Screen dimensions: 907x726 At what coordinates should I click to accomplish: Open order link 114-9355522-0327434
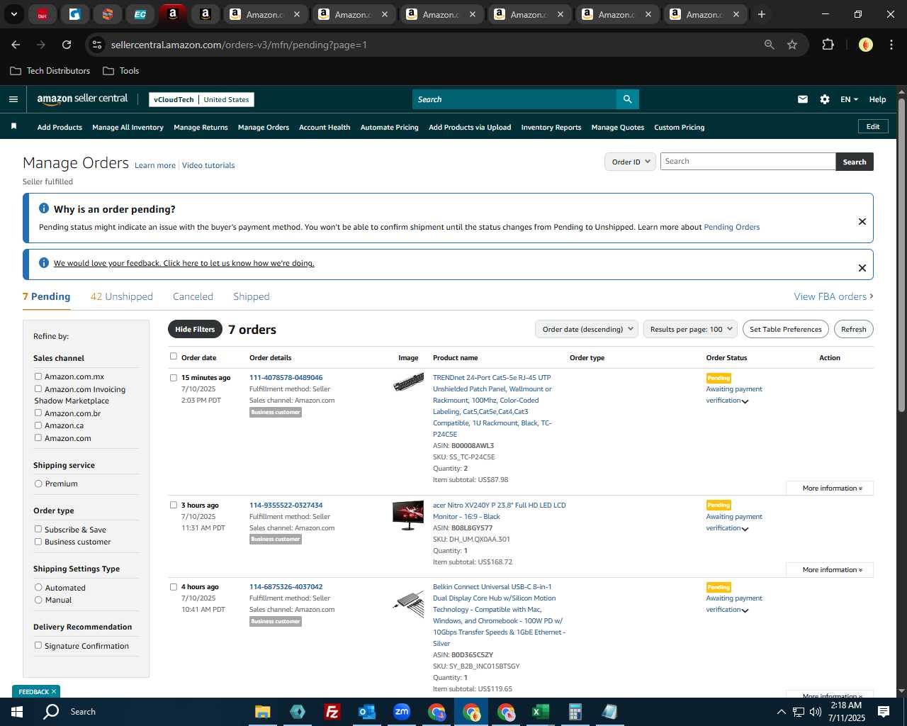click(286, 506)
